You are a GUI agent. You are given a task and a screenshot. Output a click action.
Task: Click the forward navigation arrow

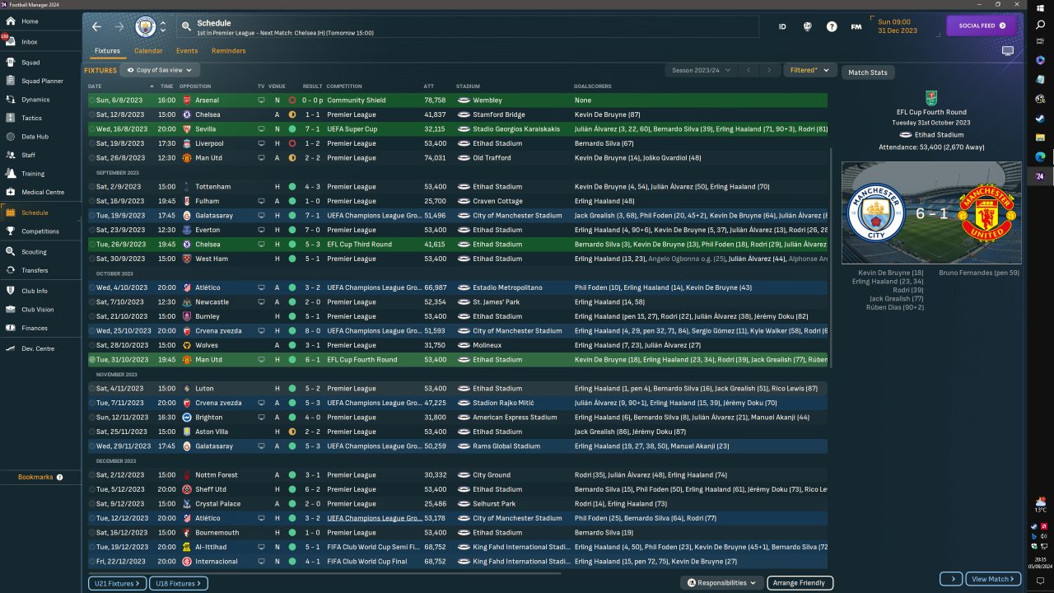(x=119, y=26)
